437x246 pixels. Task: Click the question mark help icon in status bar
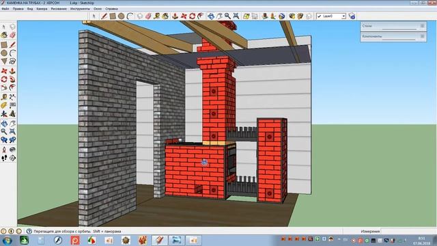(29, 231)
